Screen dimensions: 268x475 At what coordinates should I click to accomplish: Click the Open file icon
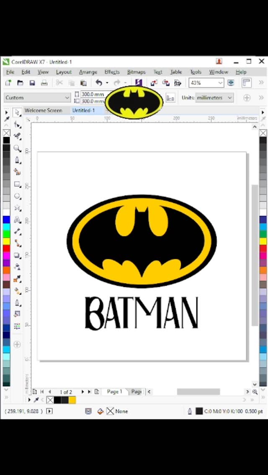click(20, 82)
